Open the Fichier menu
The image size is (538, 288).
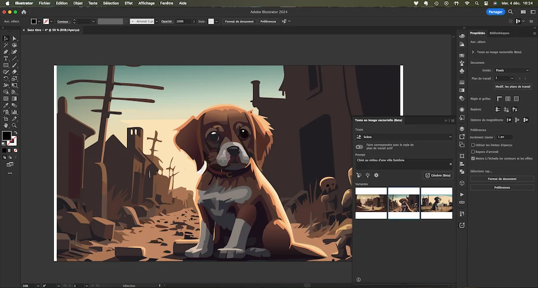click(44, 3)
